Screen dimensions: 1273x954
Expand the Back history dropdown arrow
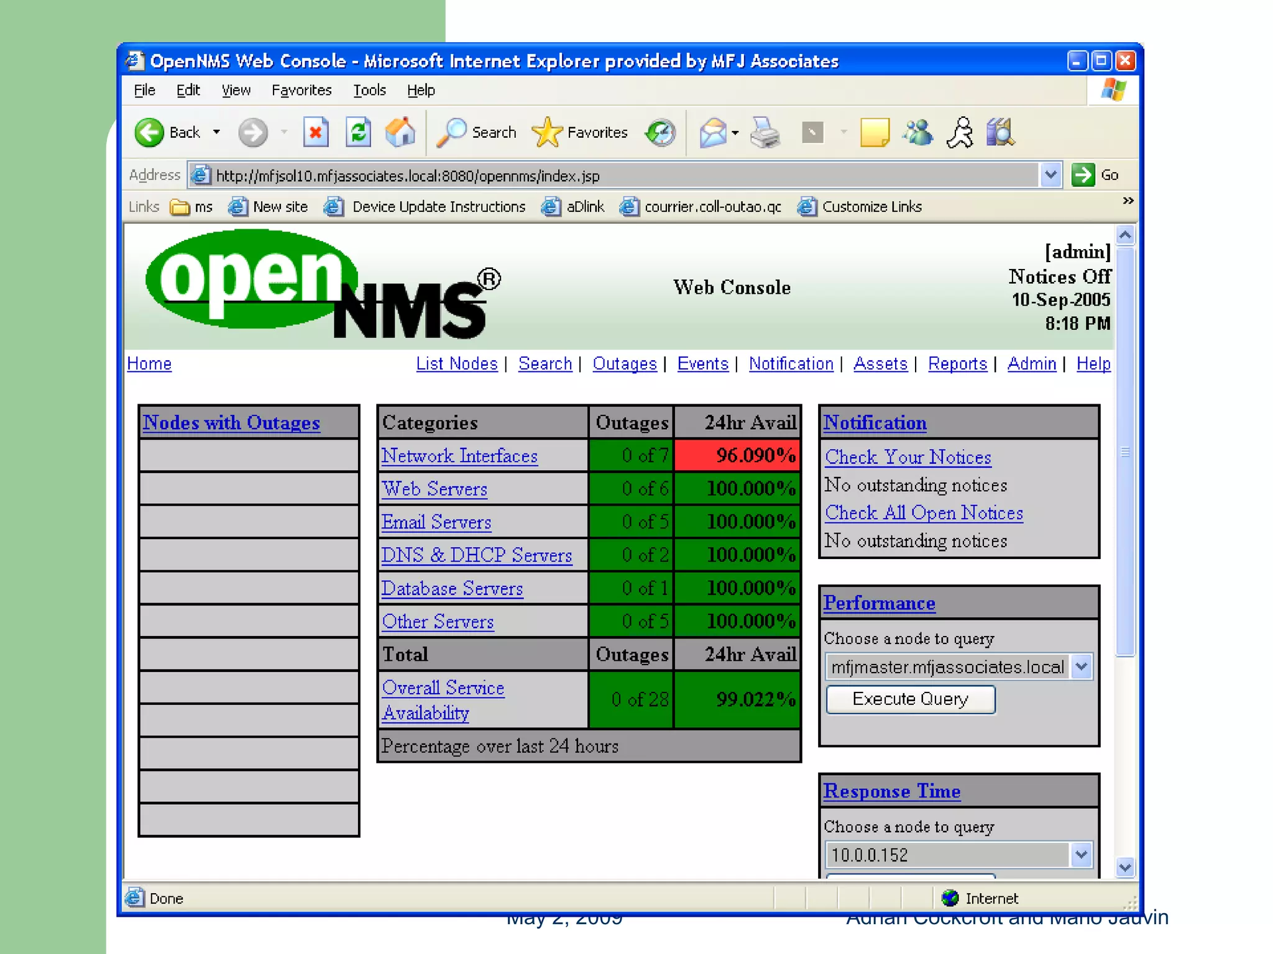click(x=216, y=132)
